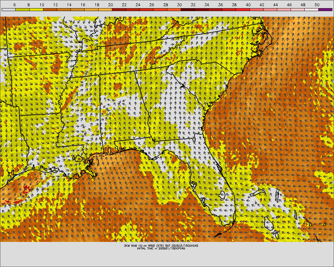Viewport: 334px width, 267px height.
Task: Click the '14' label on the wind scale
Action: point(69,5)
